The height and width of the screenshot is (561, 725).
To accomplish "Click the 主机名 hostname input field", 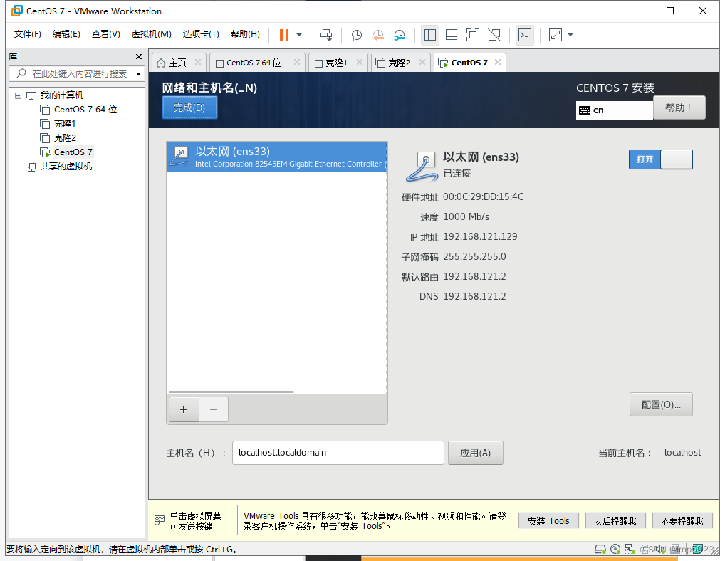I will coord(338,453).
